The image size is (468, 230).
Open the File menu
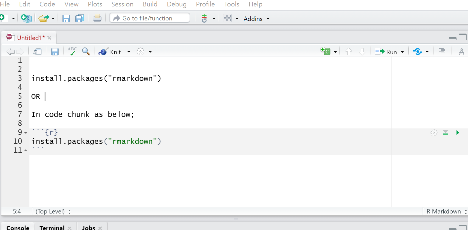click(5, 4)
